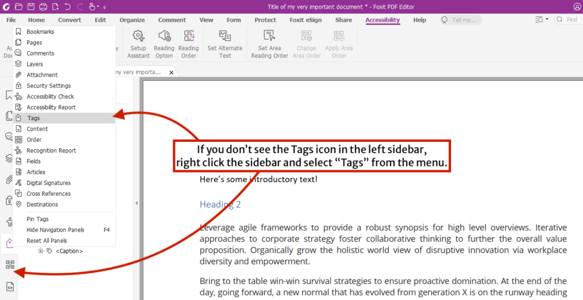
Task: Collapse the navigation panel with splitter arrow
Action: pyautogui.click(x=136, y=203)
